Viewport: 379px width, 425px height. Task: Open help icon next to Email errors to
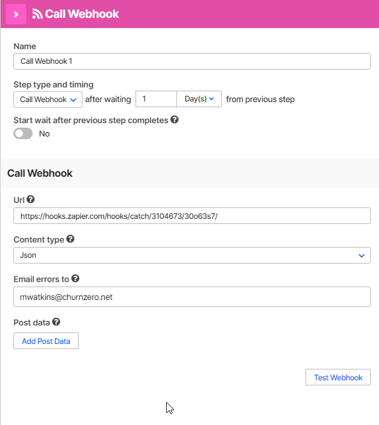pos(75,279)
